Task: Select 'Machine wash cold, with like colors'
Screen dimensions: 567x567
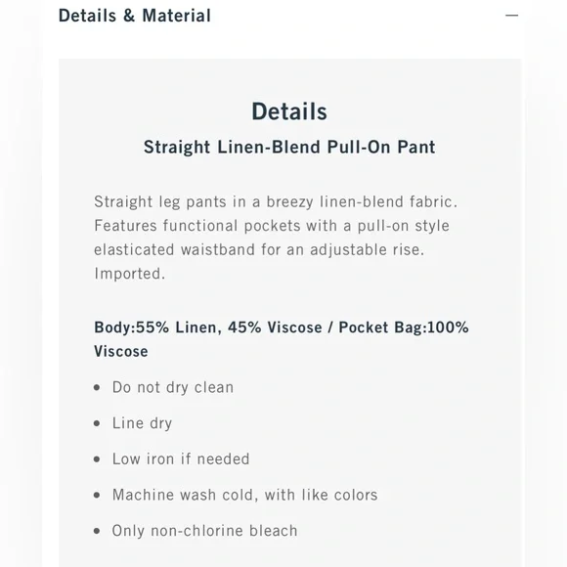Action: point(244,495)
